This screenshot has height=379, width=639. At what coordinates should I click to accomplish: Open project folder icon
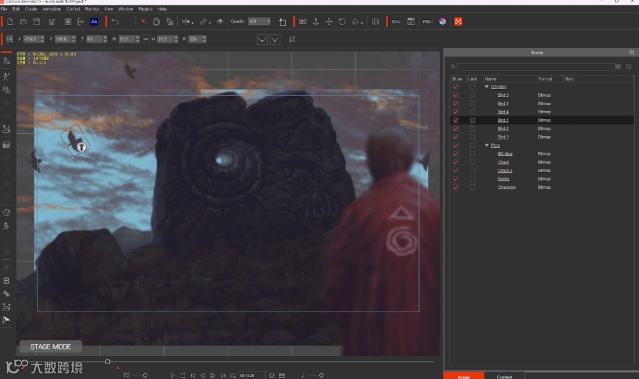click(23, 22)
